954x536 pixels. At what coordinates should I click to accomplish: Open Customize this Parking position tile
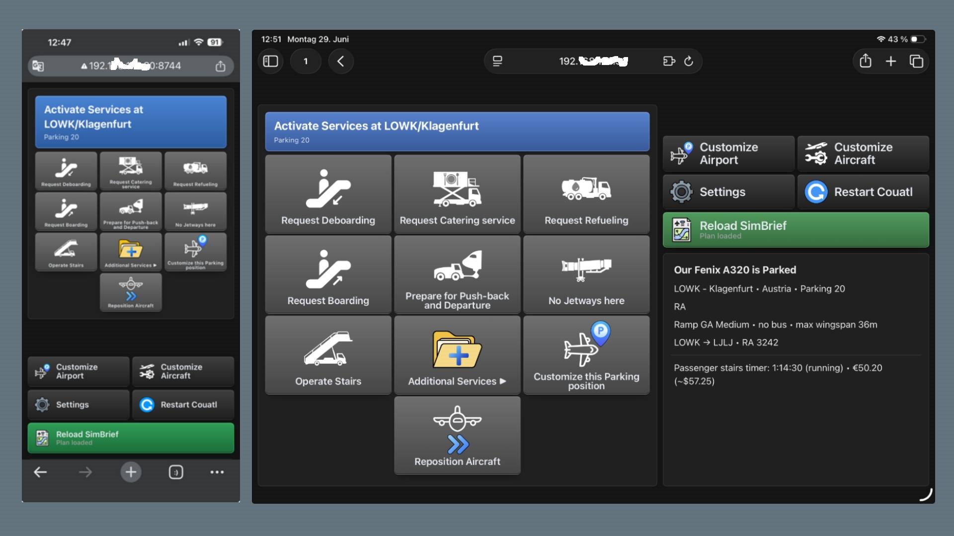[586, 355]
